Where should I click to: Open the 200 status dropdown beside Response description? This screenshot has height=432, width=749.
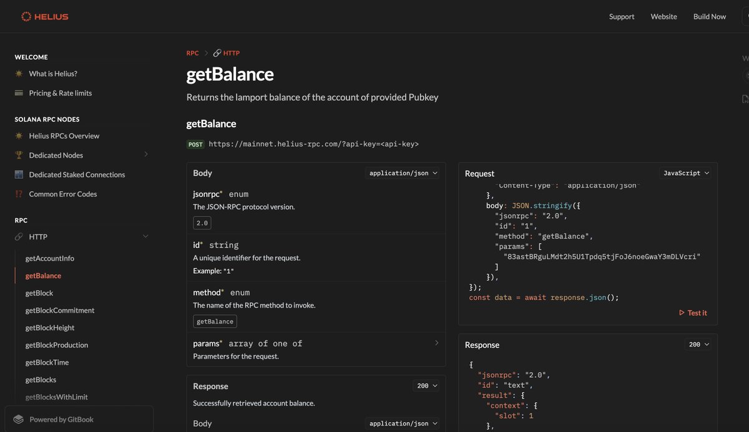(426, 386)
